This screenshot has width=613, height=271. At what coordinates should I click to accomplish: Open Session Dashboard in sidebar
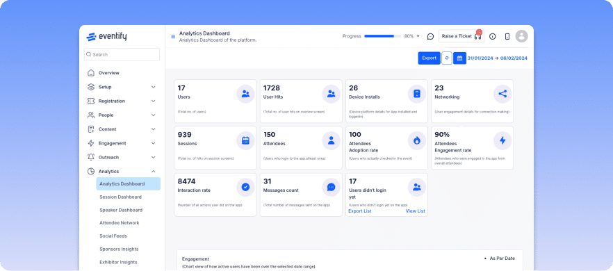(120, 197)
